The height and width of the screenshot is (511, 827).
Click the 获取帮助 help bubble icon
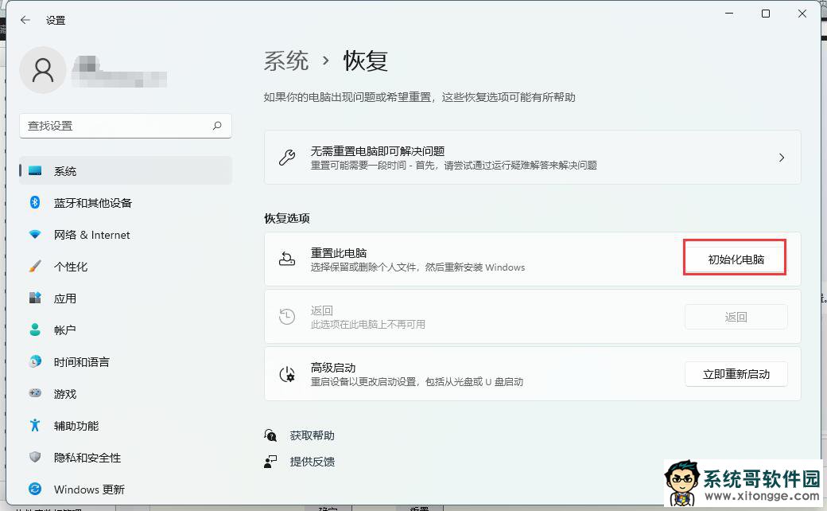pyautogui.click(x=270, y=435)
